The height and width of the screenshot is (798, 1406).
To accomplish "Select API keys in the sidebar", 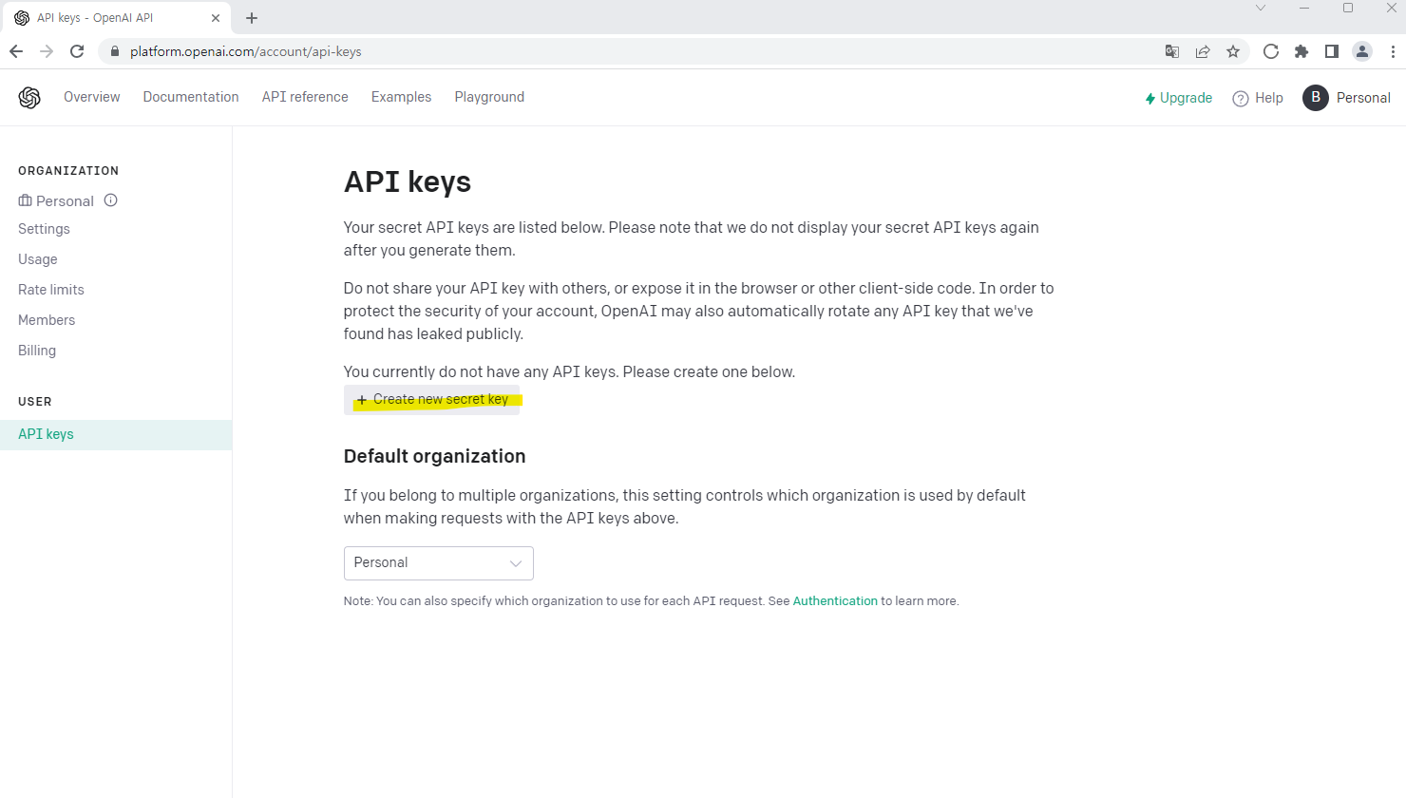I will (x=116, y=434).
